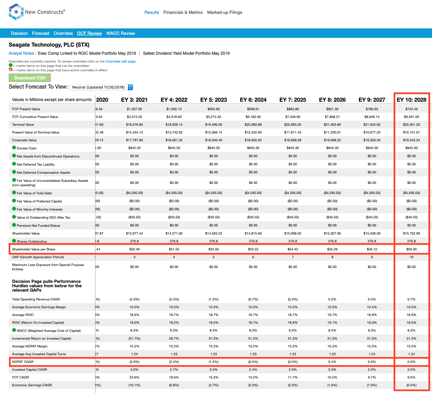Click the GAP (Growth Appreciation Period) label
This screenshot has height=393, width=432.
[x=38, y=257]
